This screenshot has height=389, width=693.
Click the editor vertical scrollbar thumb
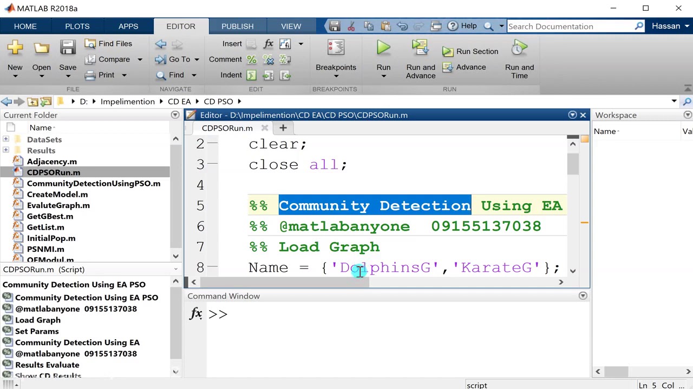[573, 163]
